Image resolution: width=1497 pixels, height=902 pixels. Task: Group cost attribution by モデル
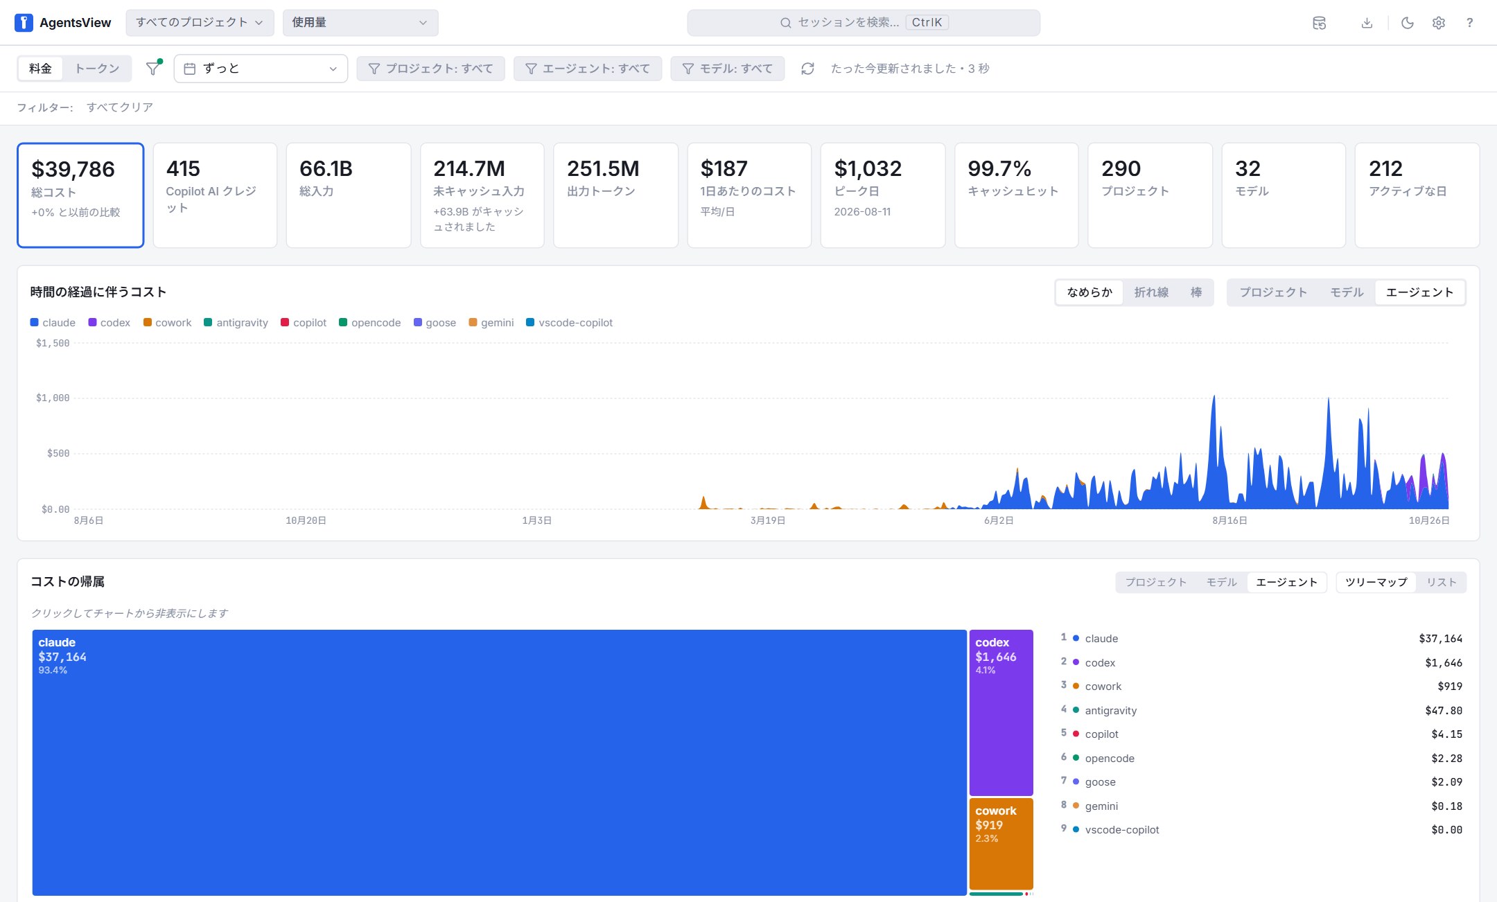pyautogui.click(x=1221, y=582)
